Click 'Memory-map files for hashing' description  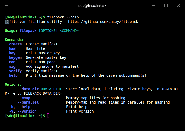[x=96, y=98]
